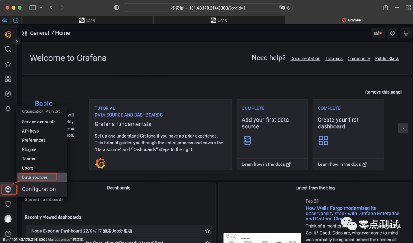Screen dimensions: 413x243
Task: Click the Grafana logo in the sidebar
Action: tap(8, 34)
